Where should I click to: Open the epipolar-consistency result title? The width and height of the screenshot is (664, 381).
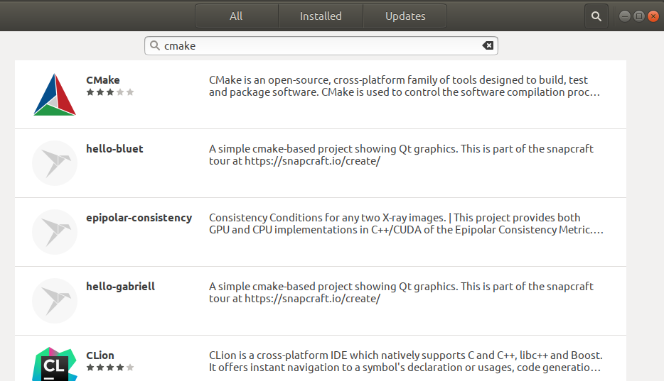pos(139,218)
